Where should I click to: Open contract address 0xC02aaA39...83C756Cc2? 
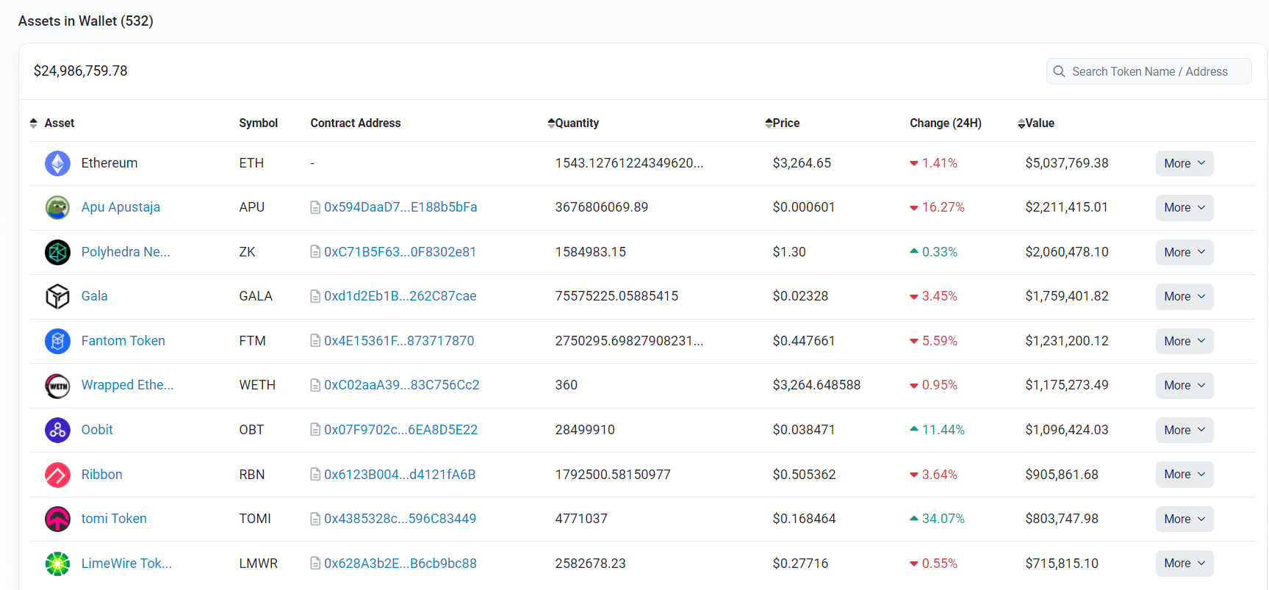pyautogui.click(x=402, y=385)
